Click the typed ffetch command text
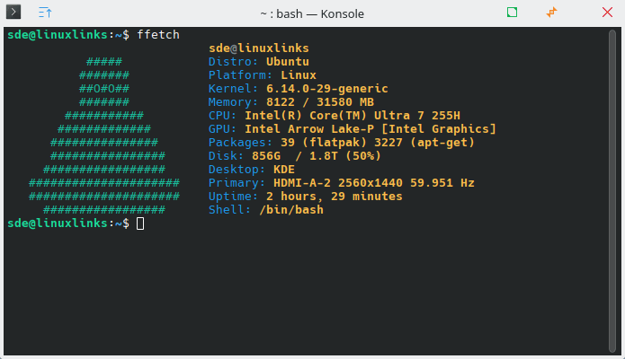625x359 pixels. point(158,35)
